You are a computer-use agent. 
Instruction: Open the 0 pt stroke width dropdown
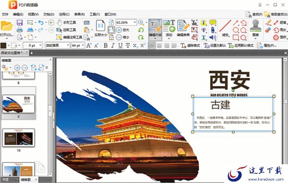click(40, 45)
